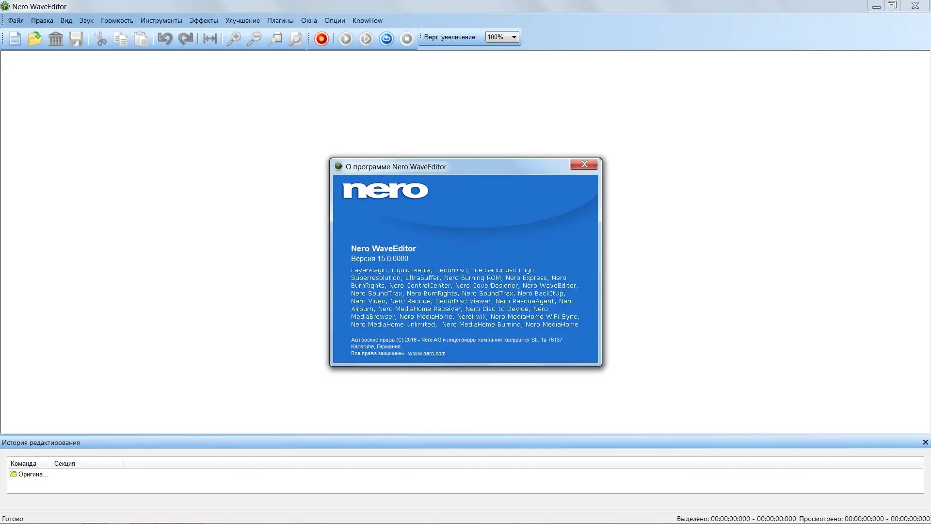Click the Zoom out magnifier icon
Viewport: 931px width, 524px height.
(254, 39)
